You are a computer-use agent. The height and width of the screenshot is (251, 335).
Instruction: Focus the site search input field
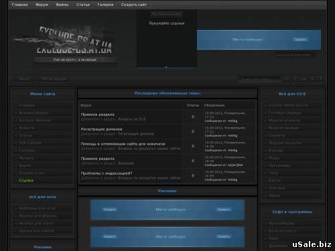click(260, 79)
